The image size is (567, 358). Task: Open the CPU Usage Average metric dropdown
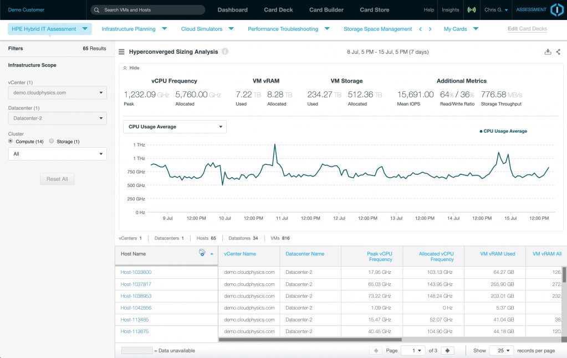pyautogui.click(x=175, y=127)
